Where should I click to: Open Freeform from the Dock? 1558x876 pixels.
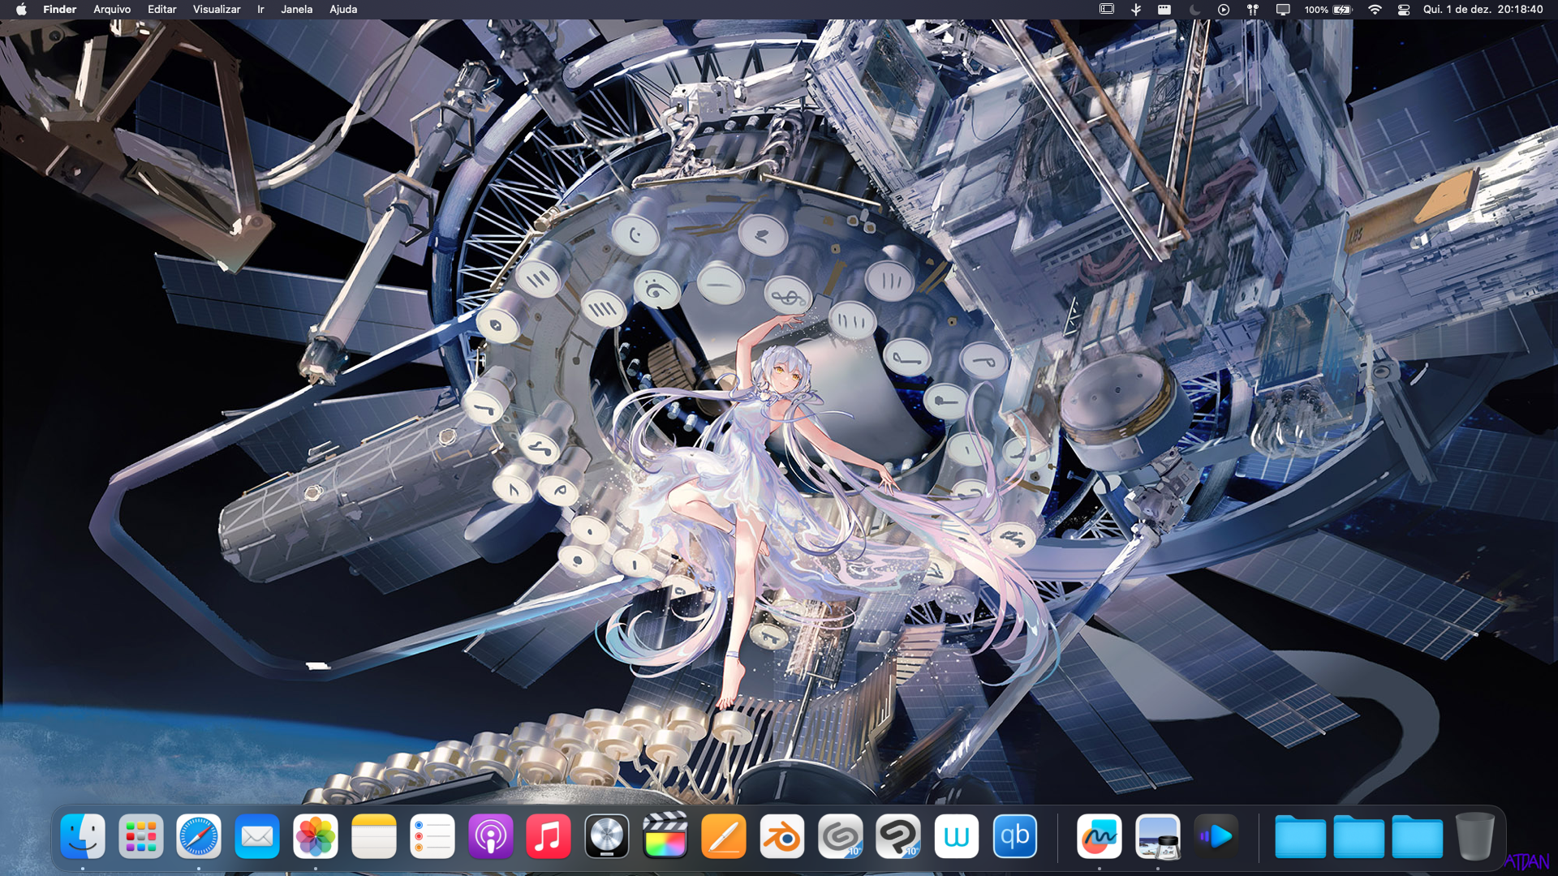click(x=1100, y=836)
